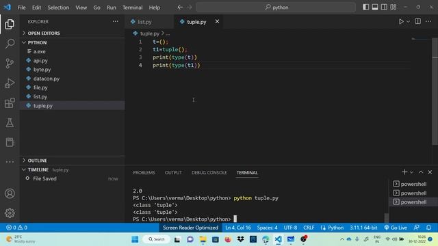Image resolution: width=438 pixels, height=246 pixels.
Task: Open byte.py in the explorer
Action: pos(72,70)
